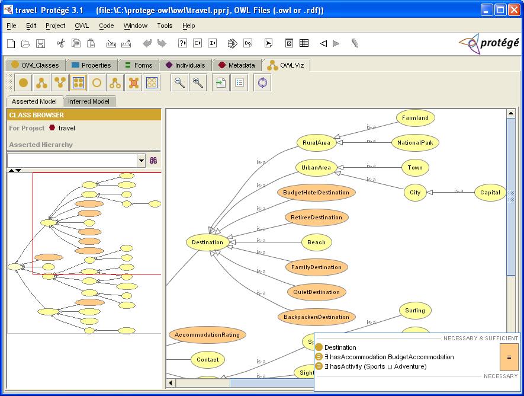Open OWLViz options list icon

click(x=239, y=82)
